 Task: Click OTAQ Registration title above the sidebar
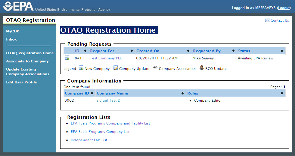[x=30, y=20]
